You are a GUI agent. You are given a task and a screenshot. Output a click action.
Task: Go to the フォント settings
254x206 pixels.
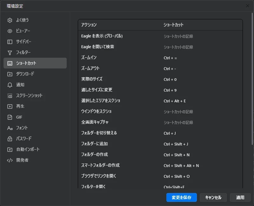point(35,128)
